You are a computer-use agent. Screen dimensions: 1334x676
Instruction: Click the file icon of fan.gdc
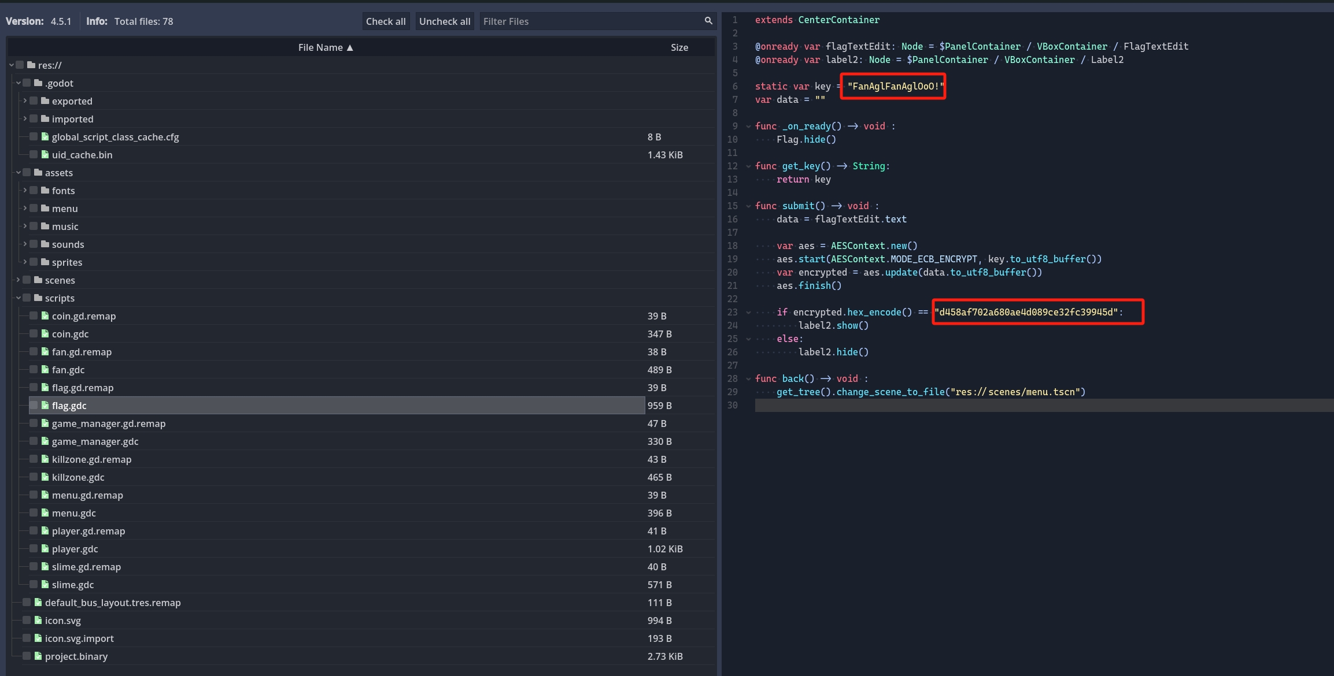tap(45, 369)
